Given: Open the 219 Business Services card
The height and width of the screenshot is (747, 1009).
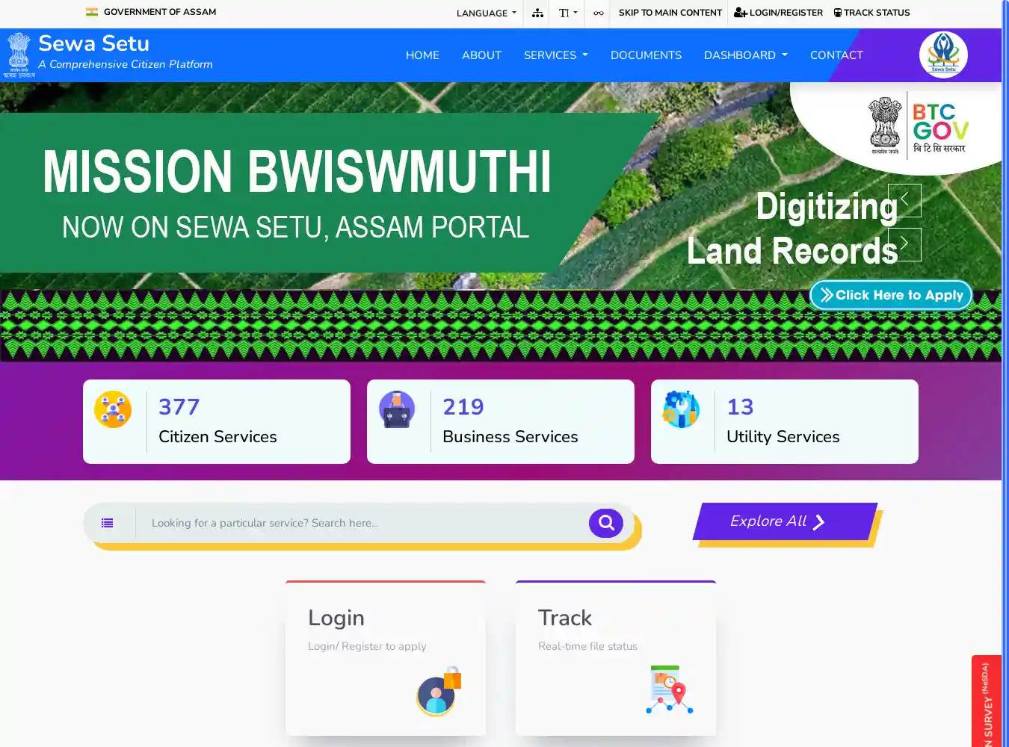Looking at the screenshot, I should [x=501, y=421].
